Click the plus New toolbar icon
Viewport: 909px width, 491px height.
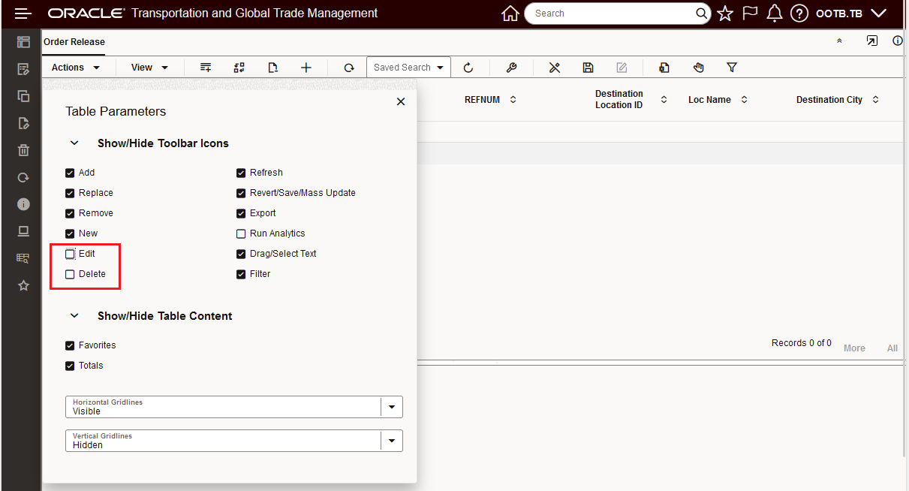306,68
